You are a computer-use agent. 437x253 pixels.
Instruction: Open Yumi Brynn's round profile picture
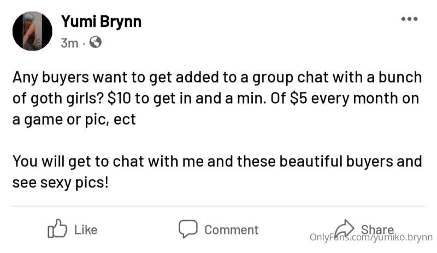point(32,31)
